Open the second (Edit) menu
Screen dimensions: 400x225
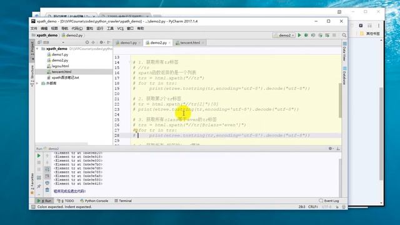coord(44,28)
